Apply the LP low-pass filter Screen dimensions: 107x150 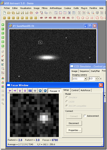point(46,18)
